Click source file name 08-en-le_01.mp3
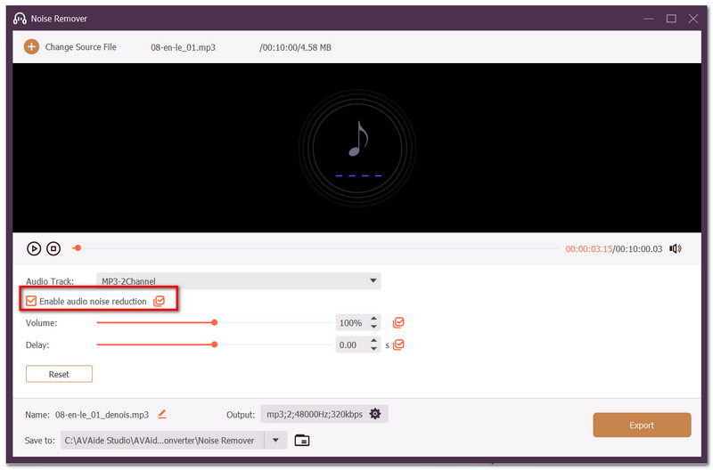The image size is (713, 470). [183, 47]
